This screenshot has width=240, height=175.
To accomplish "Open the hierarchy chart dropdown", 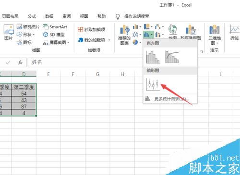I will pos(148,27).
